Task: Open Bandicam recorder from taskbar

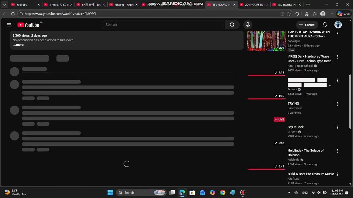Action: (x=243, y=193)
